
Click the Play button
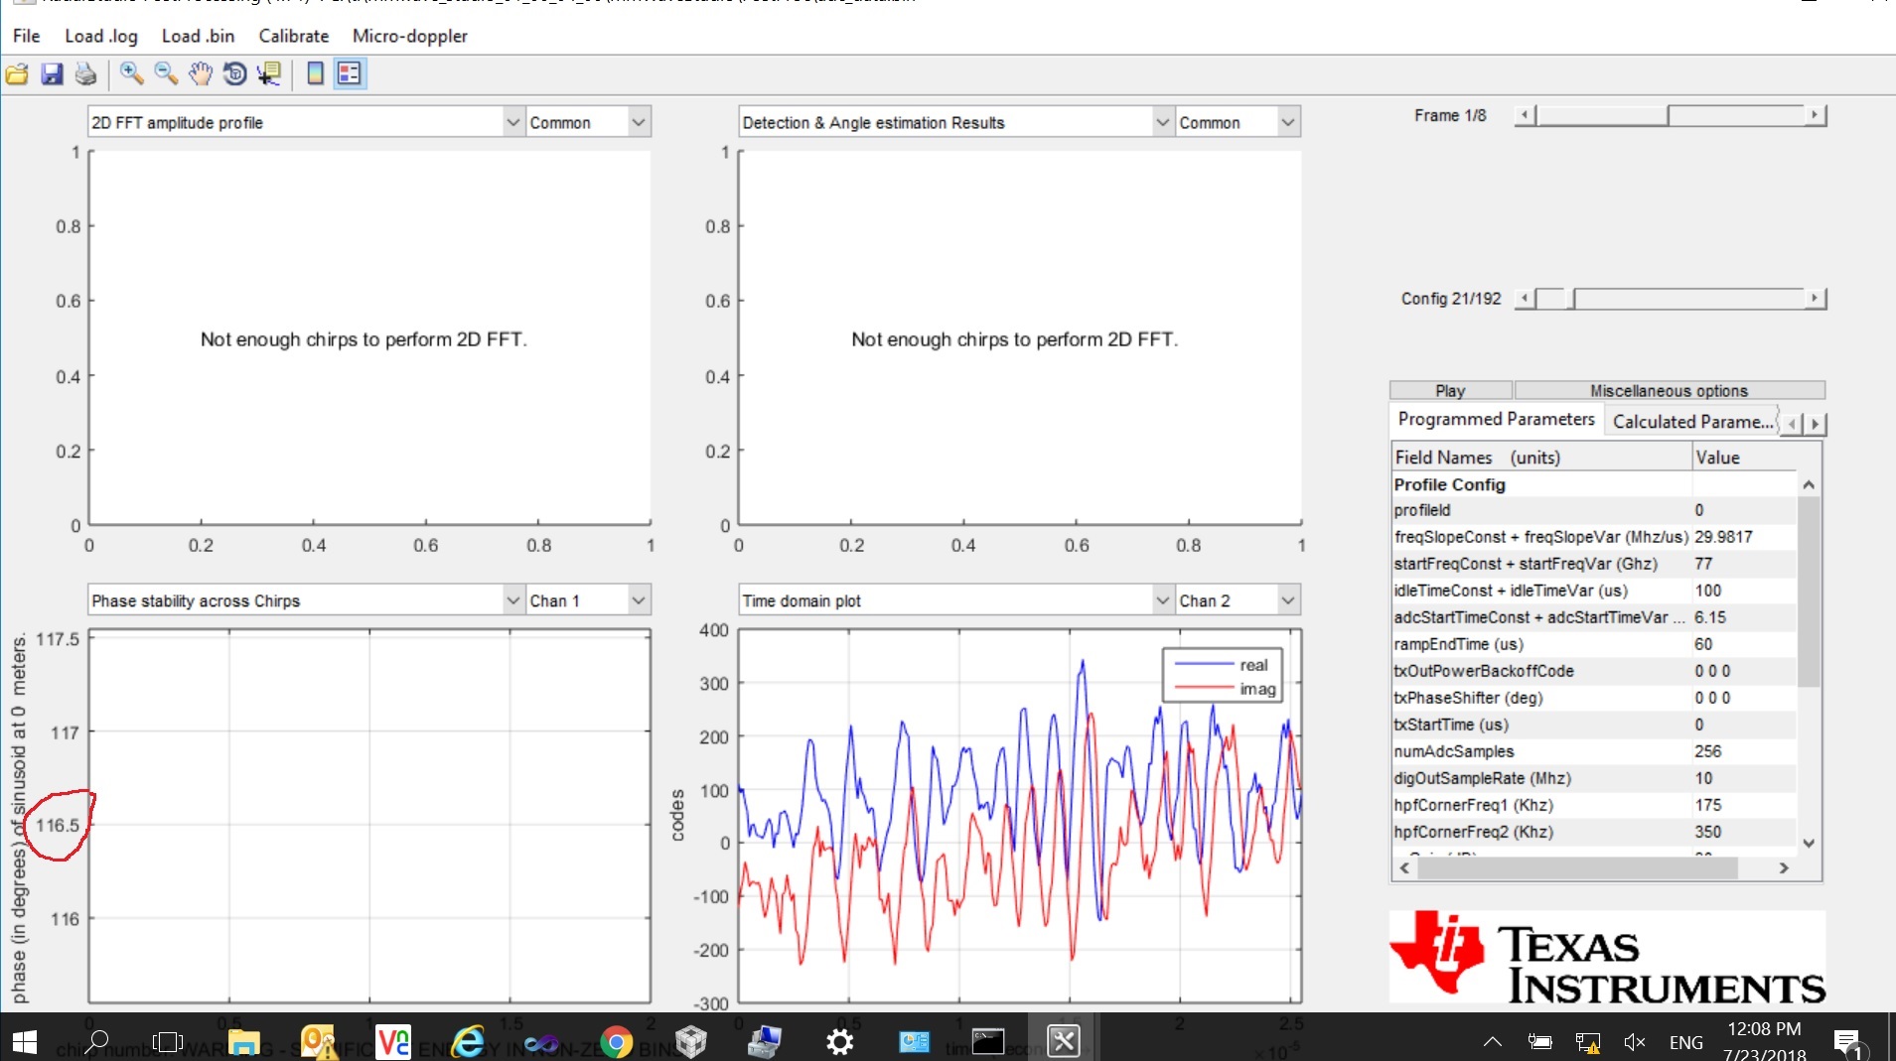[1450, 390]
